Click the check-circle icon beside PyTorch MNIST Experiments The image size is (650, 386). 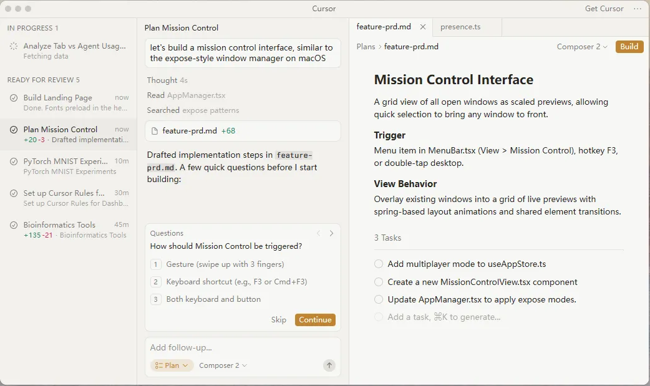pyautogui.click(x=14, y=162)
